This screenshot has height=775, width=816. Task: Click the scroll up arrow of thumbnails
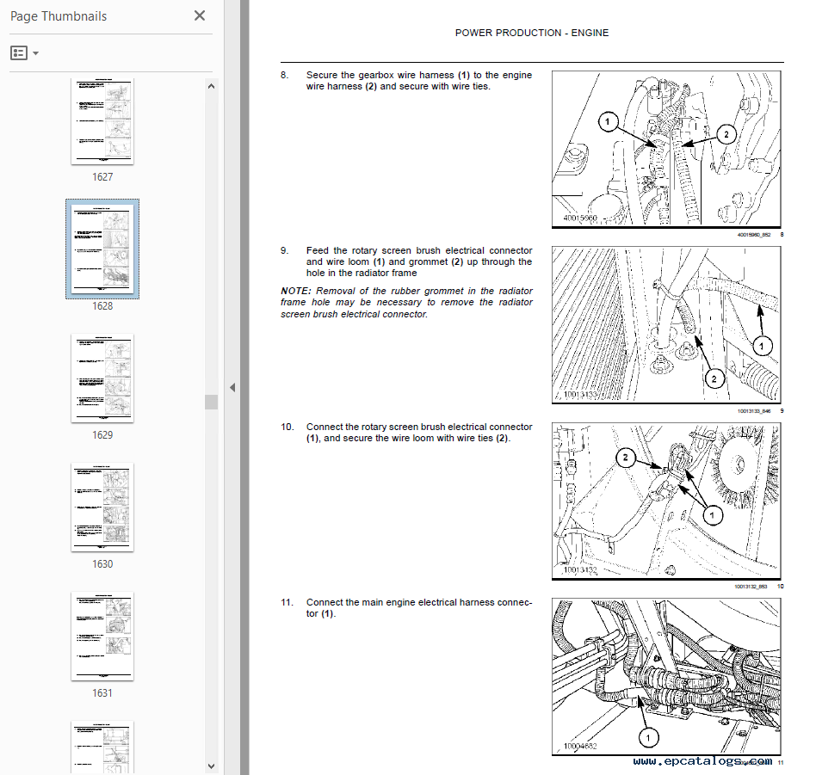[x=211, y=86]
